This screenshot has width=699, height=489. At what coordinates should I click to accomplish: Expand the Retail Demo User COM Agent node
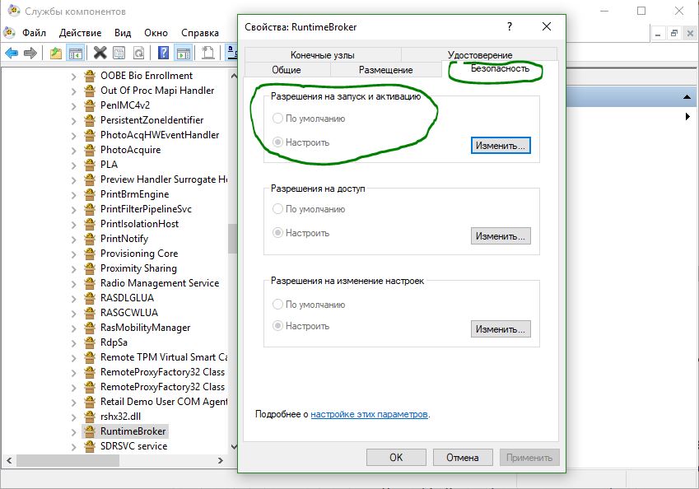tap(73, 402)
